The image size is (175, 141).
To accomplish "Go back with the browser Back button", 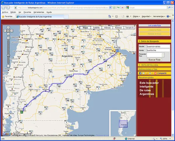I will click(x=3, y=8).
